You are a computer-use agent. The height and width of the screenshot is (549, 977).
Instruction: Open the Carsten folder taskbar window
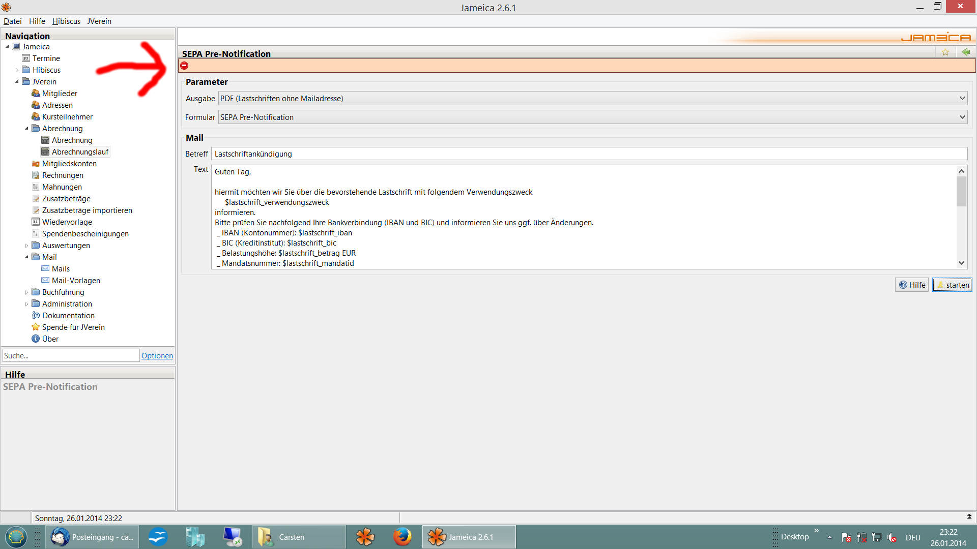299,537
